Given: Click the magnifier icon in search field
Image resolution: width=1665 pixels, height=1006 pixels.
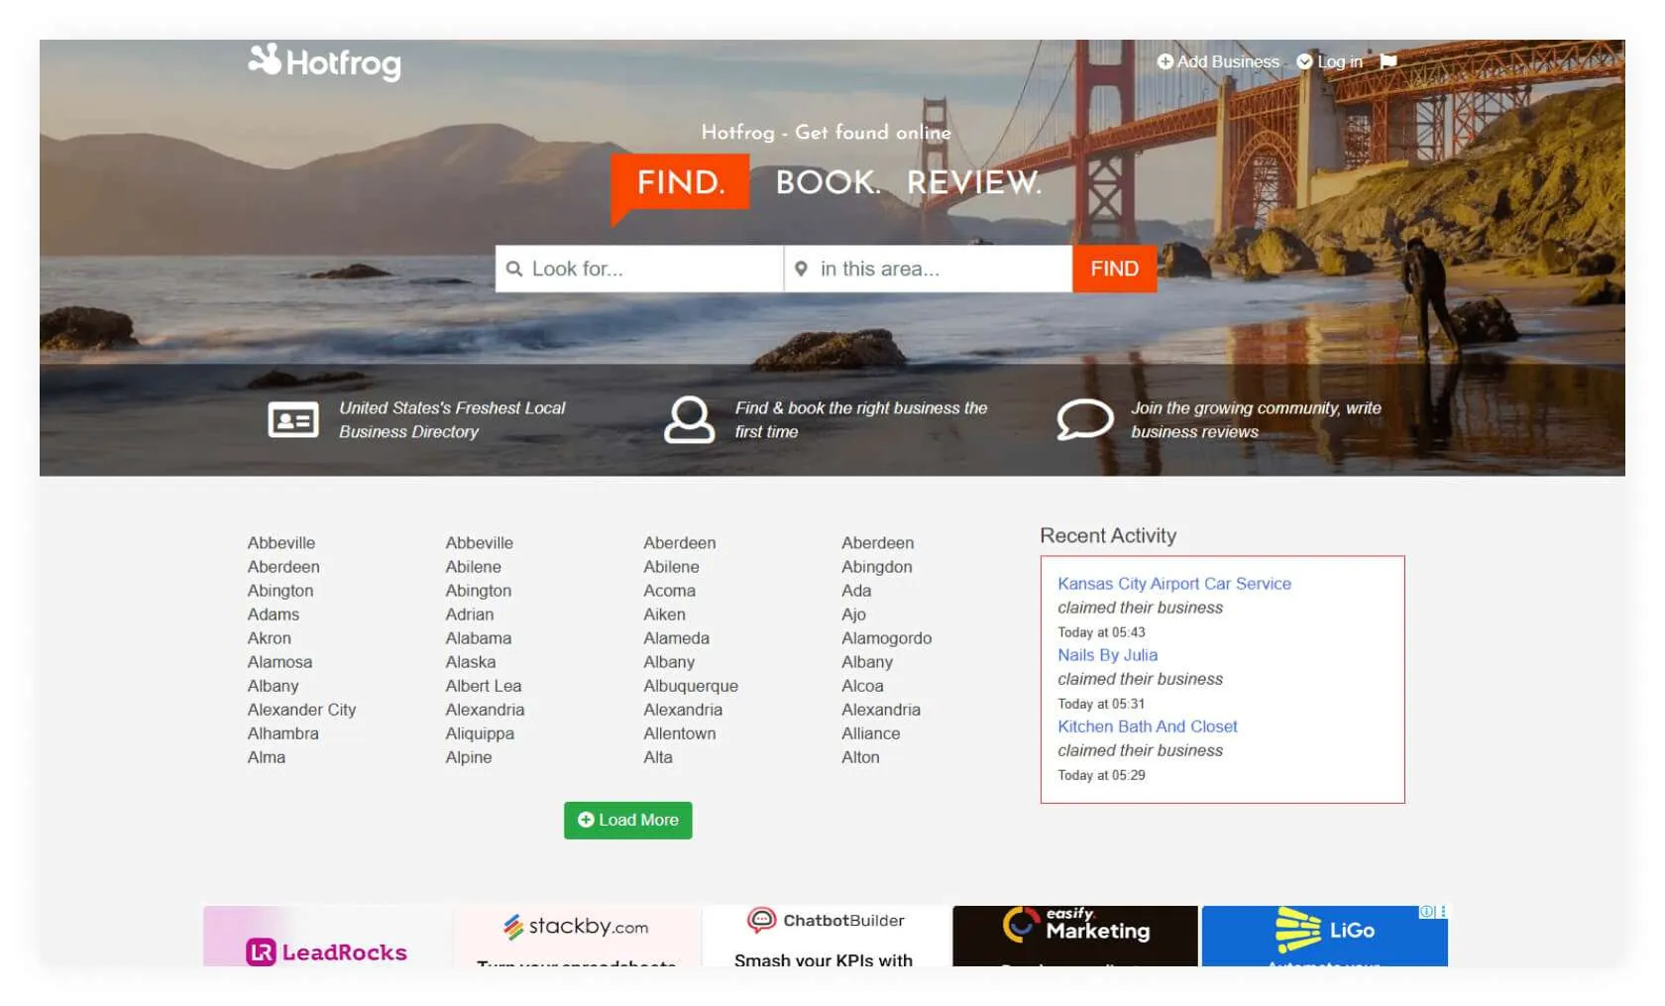Looking at the screenshot, I should 514,269.
